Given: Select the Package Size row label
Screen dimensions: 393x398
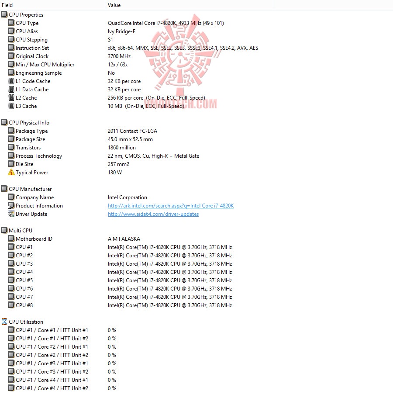Looking at the screenshot, I should pyautogui.click(x=31, y=139).
